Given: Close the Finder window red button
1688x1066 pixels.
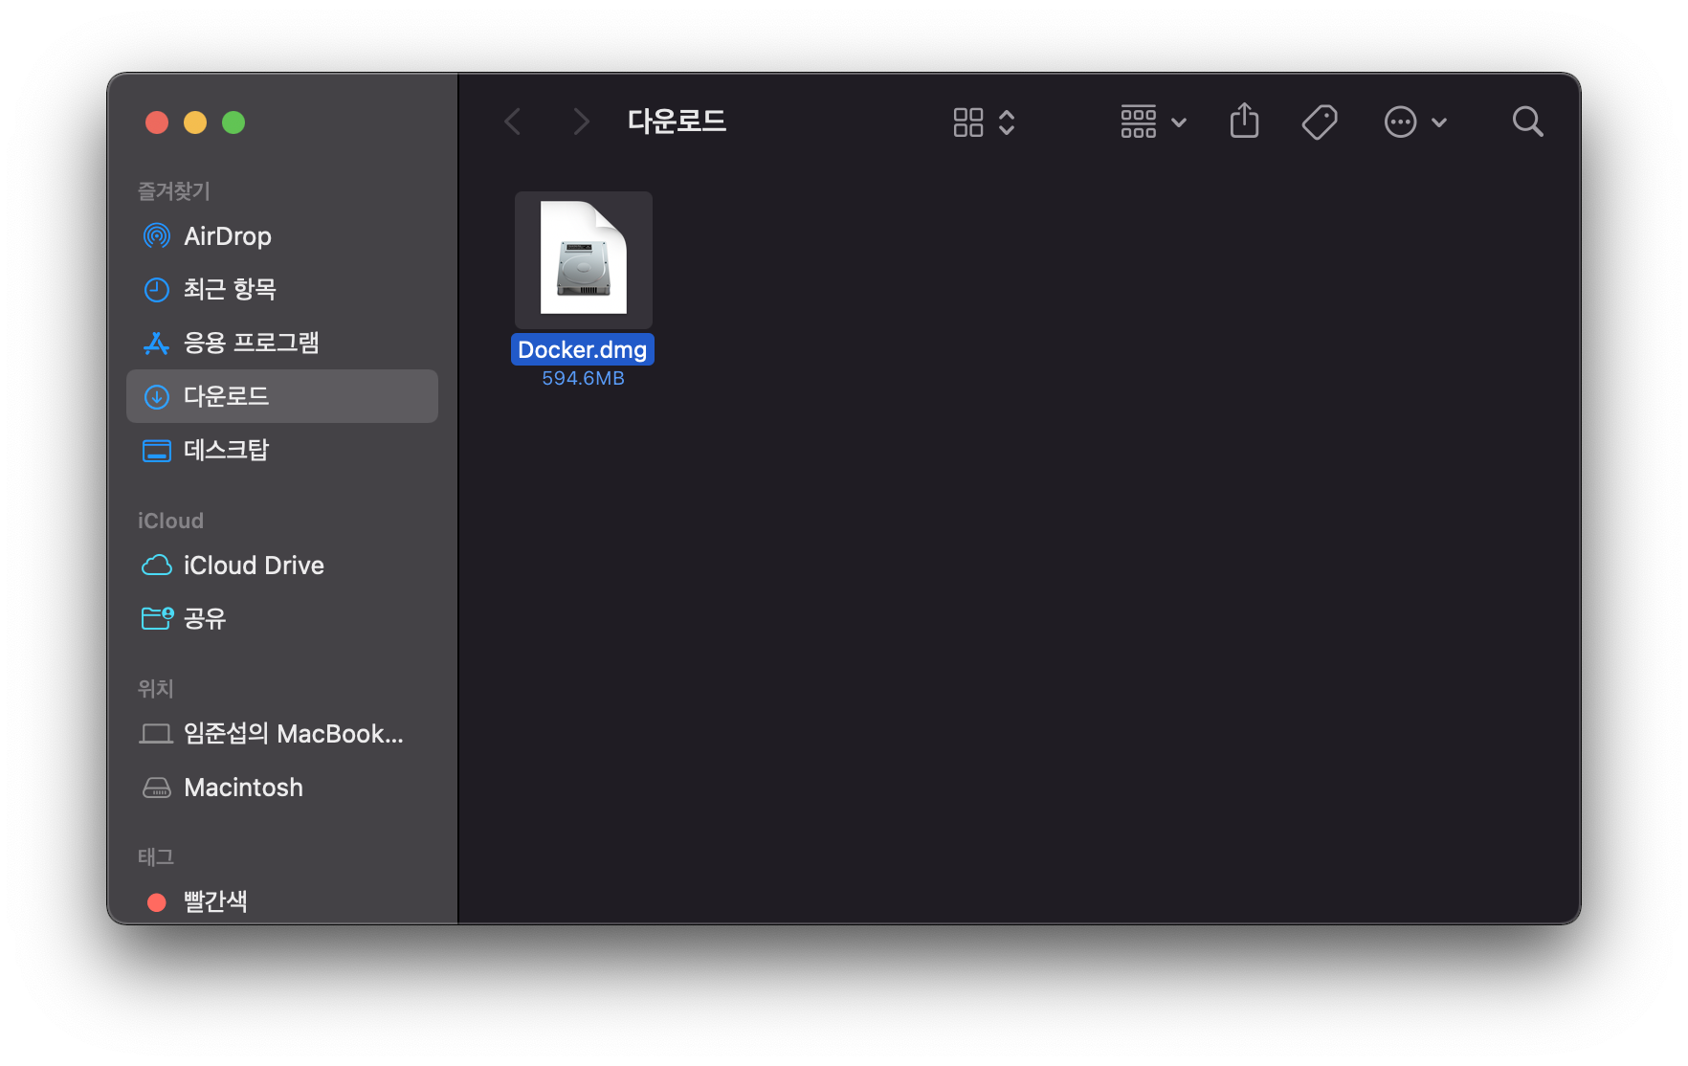Looking at the screenshot, I should pyautogui.click(x=157, y=122).
